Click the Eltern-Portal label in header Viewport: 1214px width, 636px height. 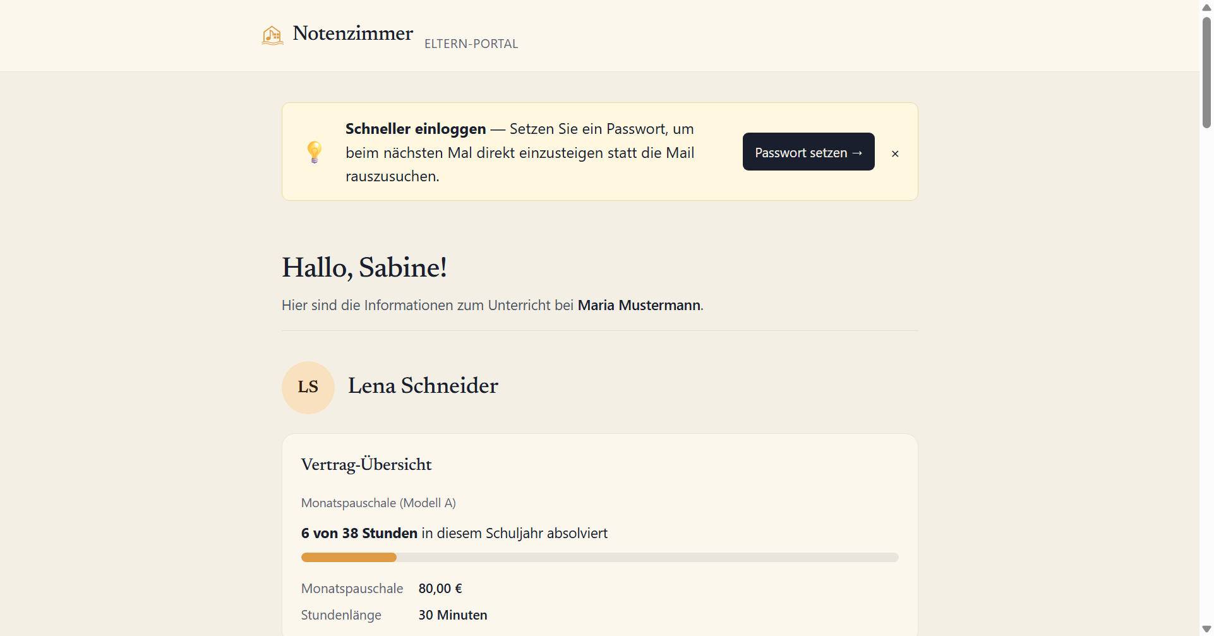[471, 44]
